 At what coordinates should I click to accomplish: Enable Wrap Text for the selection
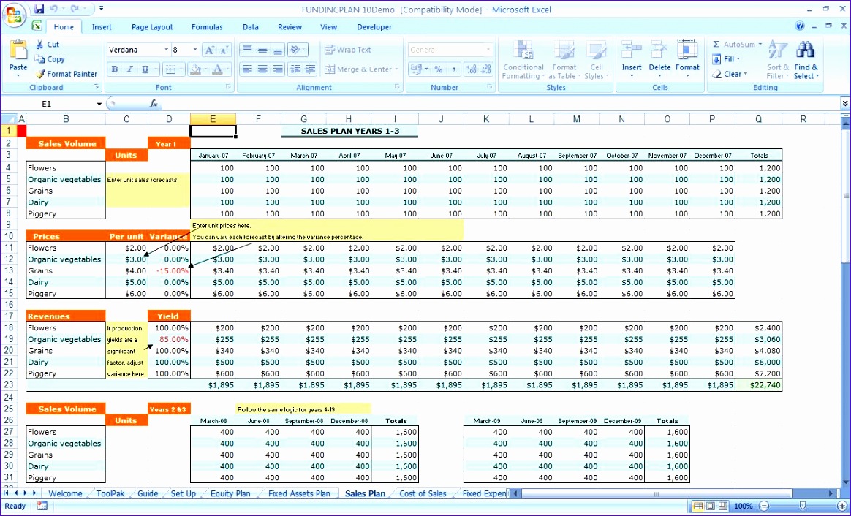coord(356,49)
